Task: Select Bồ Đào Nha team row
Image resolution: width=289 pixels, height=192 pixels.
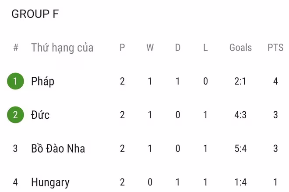Action: pos(58,149)
